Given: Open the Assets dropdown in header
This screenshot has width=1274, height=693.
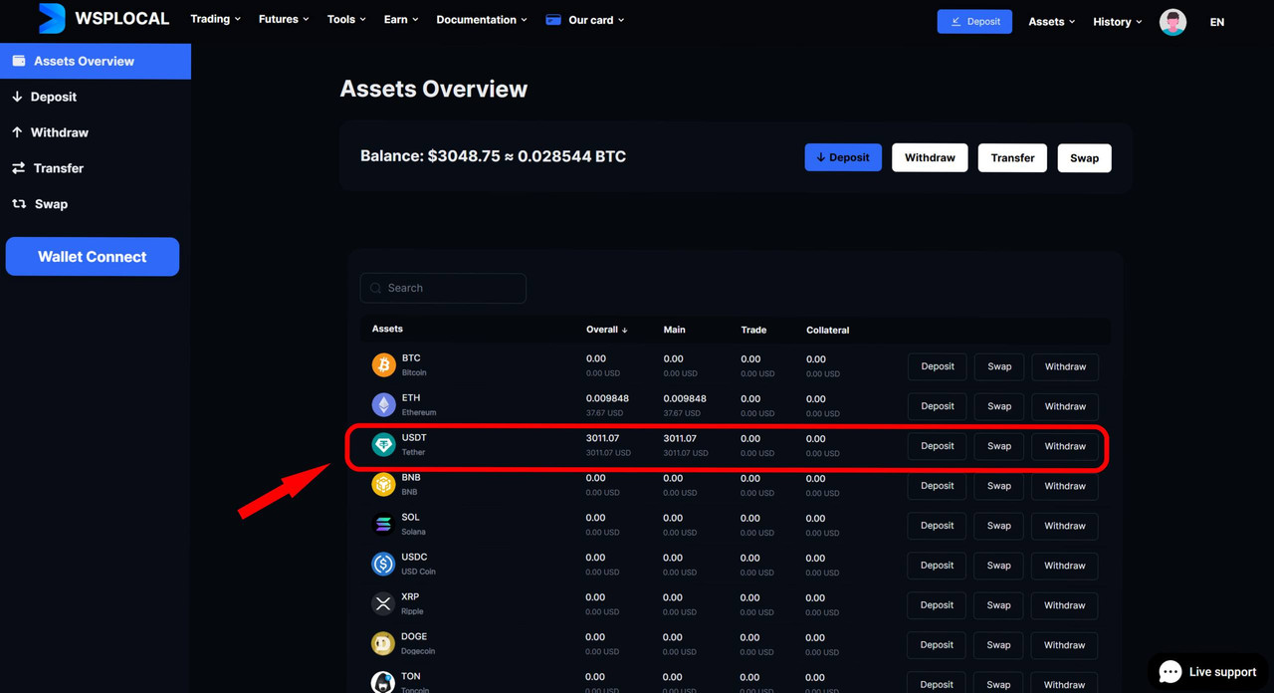Looking at the screenshot, I should pos(1052,22).
